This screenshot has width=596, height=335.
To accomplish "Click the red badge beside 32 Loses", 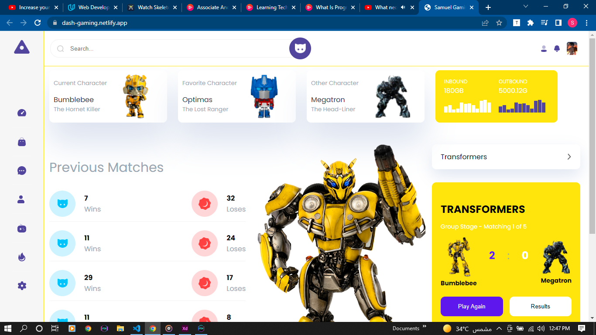I will [205, 204].
